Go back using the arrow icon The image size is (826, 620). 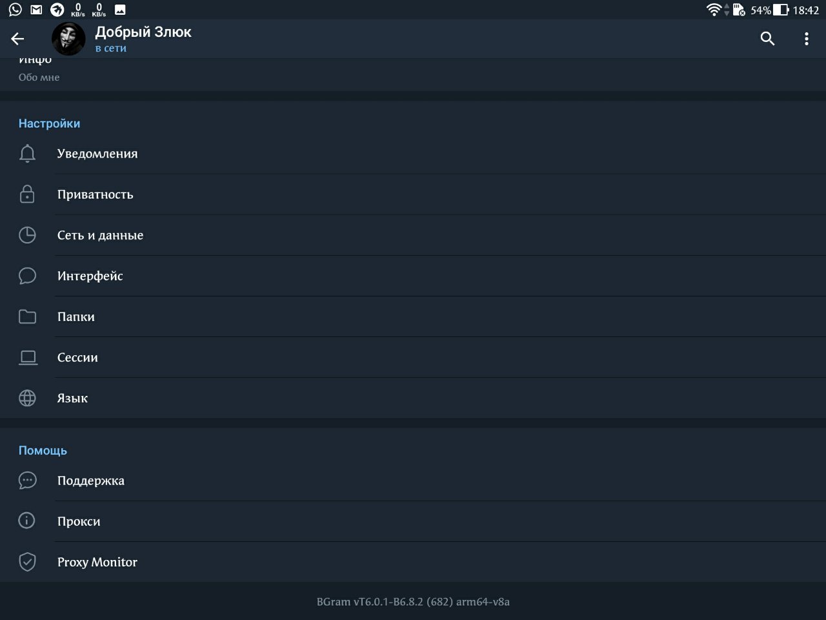pyautogui.click(x=17, y=39)
